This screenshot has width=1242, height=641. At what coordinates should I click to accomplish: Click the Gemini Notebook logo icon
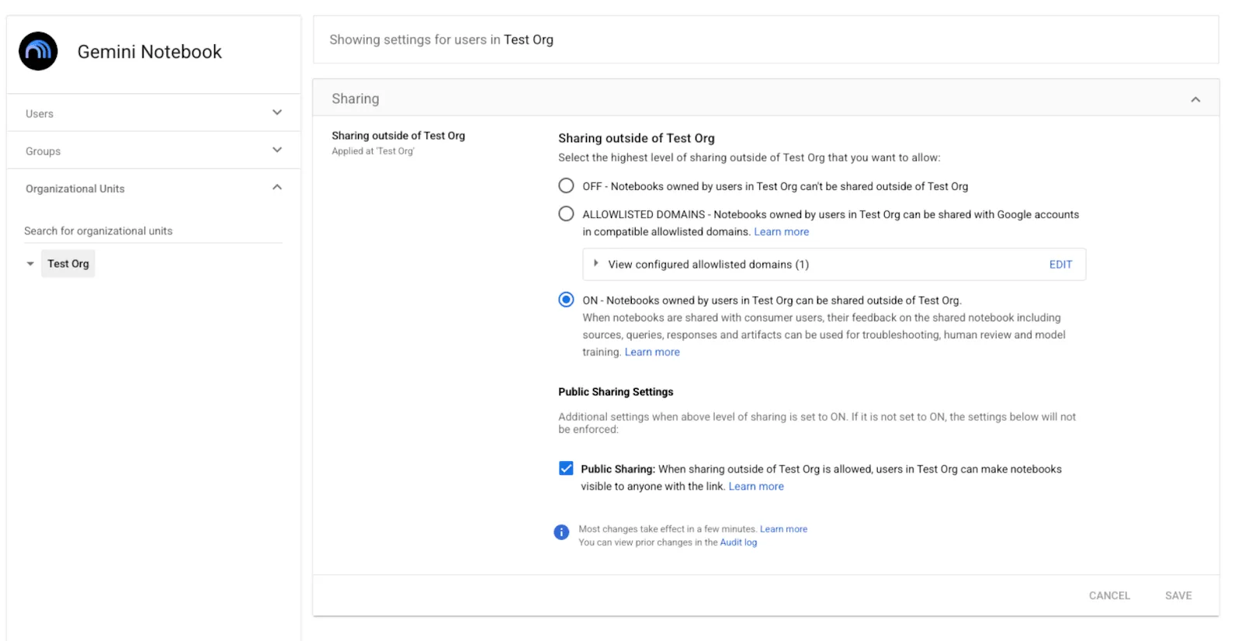(38, 51)
